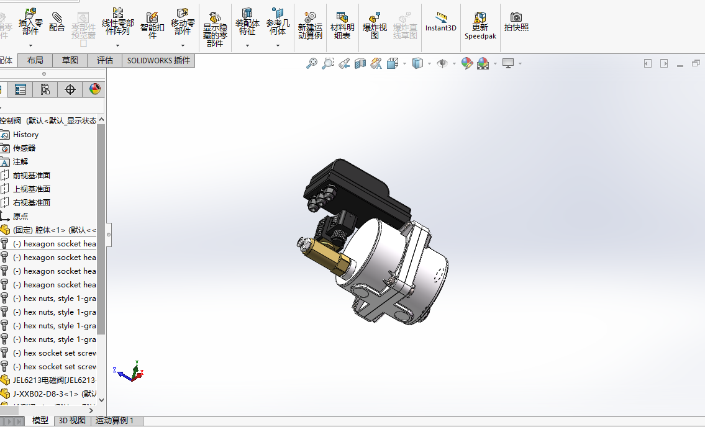Open dropdown arrow under 参考几何体

tap(278, 45)
